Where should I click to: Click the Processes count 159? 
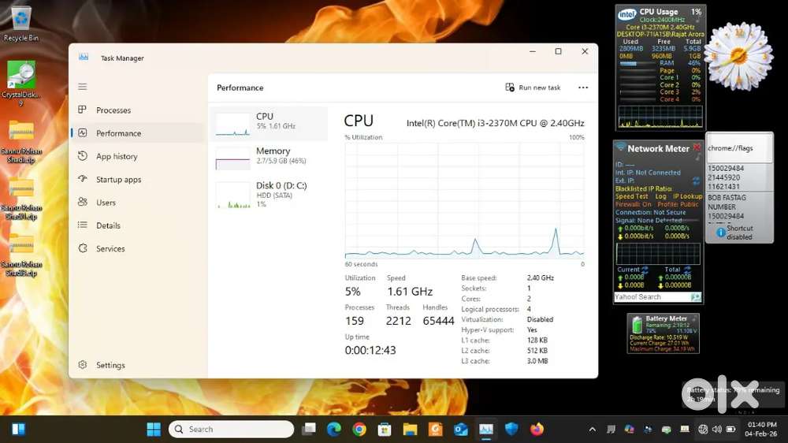(x=355, y=321)
